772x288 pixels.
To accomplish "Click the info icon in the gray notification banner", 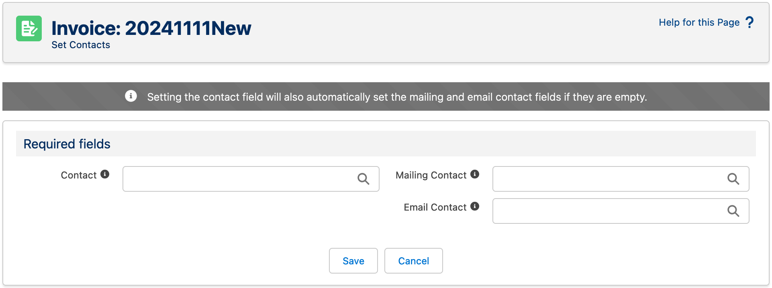I will [x=131, y=96].
